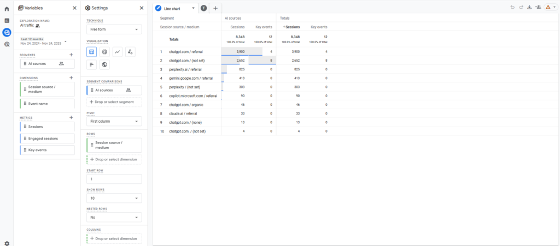Close the Settings panel
The image size is (560, 246).
coord(142,8)
